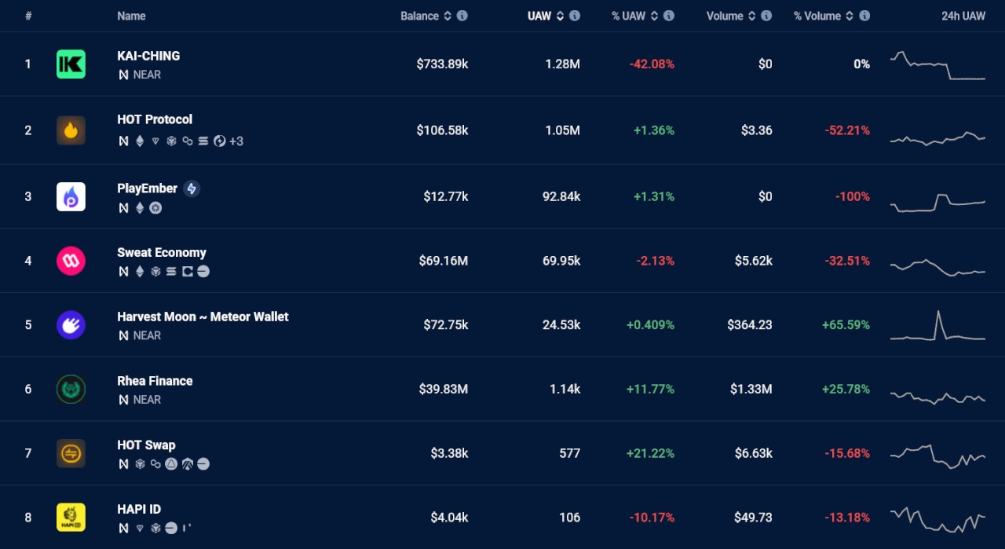
Task: Click the HAPI ID logo
Action: (71, 517)
